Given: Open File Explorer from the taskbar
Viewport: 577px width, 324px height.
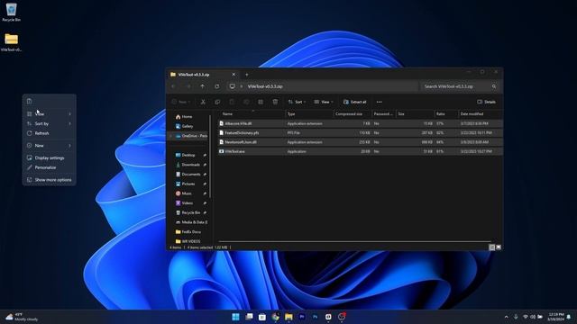Looking at the screenshot, I should 288,317.
